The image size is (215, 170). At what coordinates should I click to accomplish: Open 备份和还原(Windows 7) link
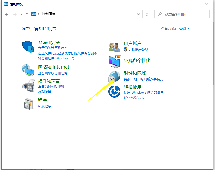tap(56, 58)
